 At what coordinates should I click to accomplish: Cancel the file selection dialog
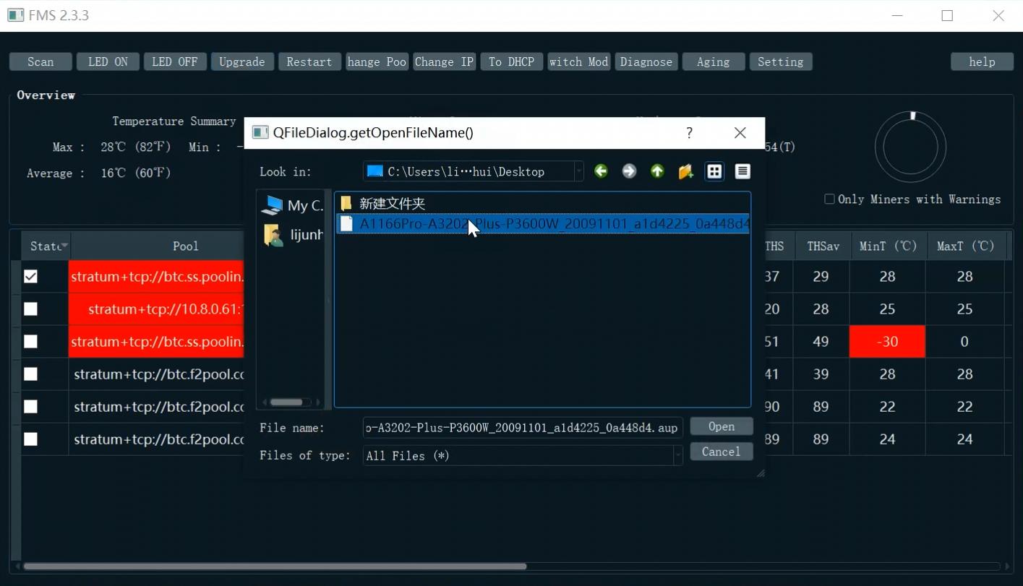tap(721, 452)
